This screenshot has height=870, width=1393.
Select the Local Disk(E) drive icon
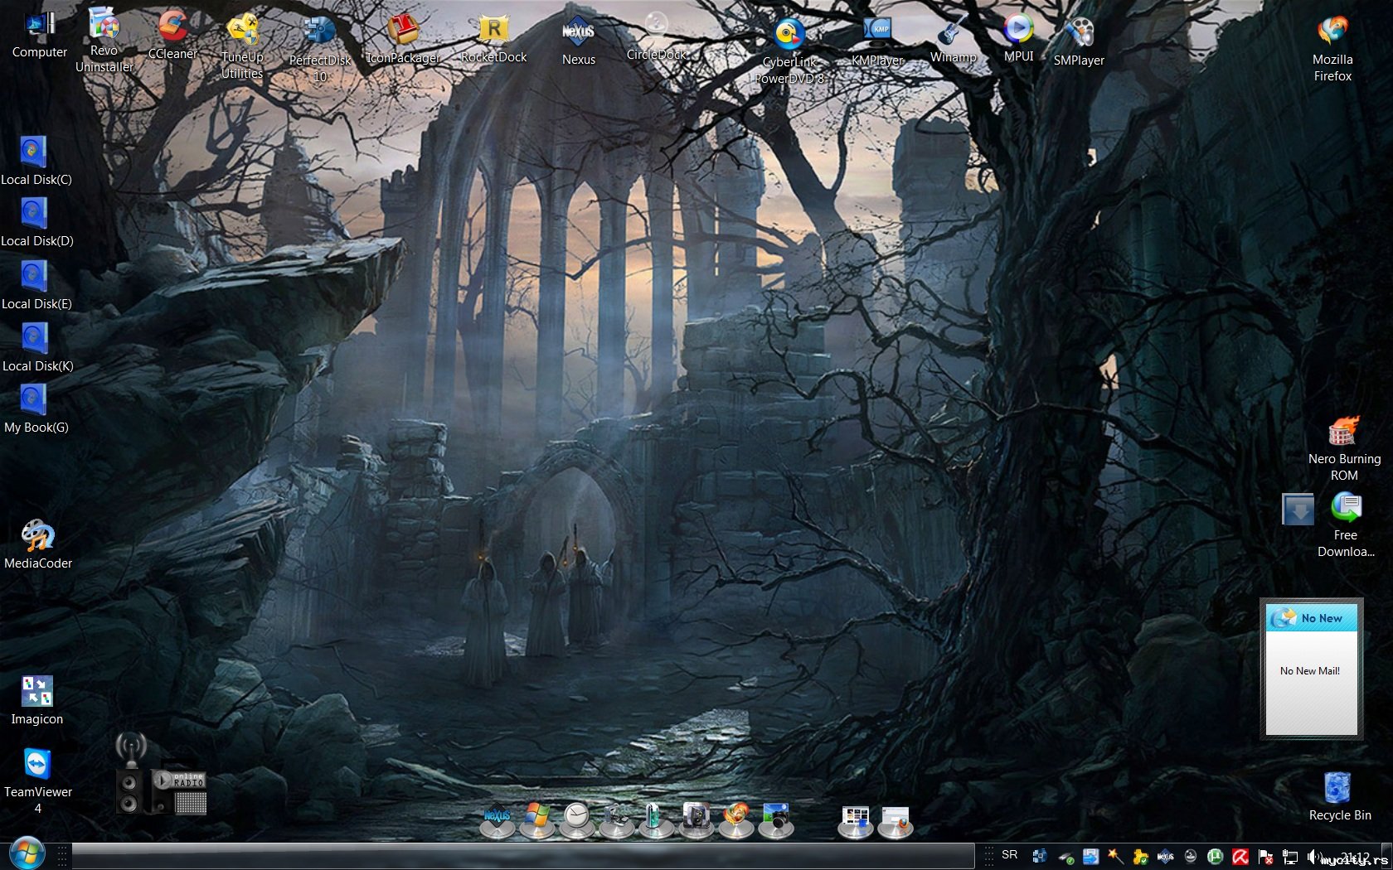click(x=36, y=285)
